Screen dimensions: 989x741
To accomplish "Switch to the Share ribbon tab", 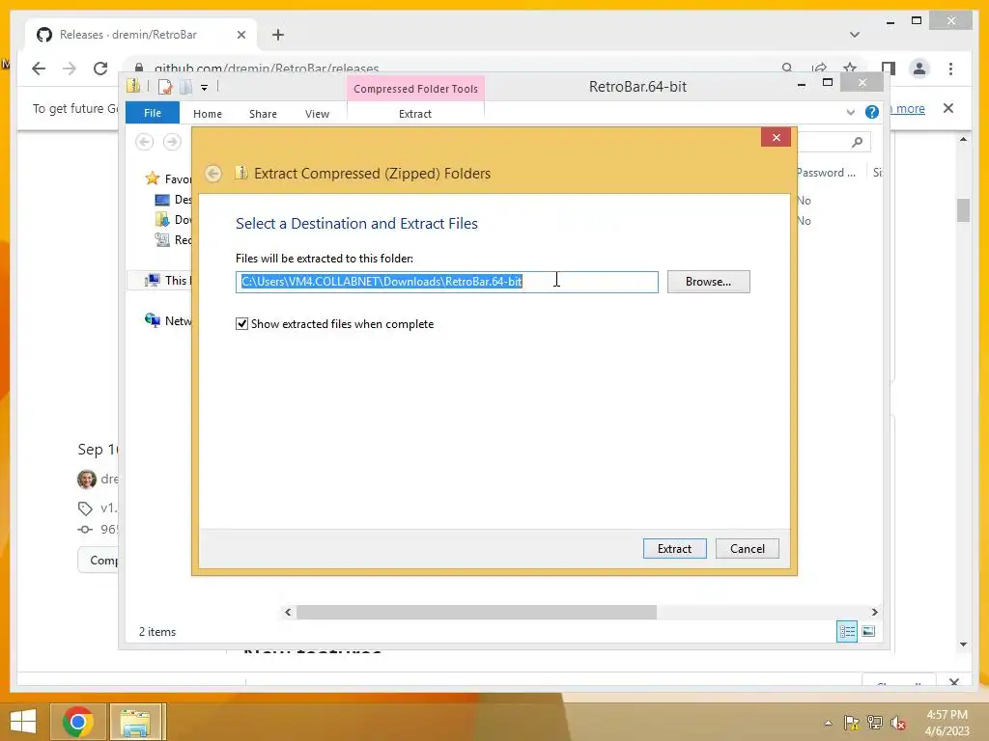I will pos(263,114).
